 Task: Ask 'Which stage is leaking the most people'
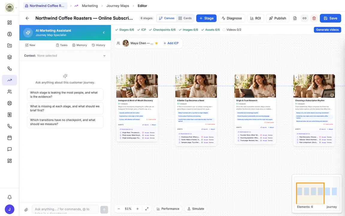point(65,94)
